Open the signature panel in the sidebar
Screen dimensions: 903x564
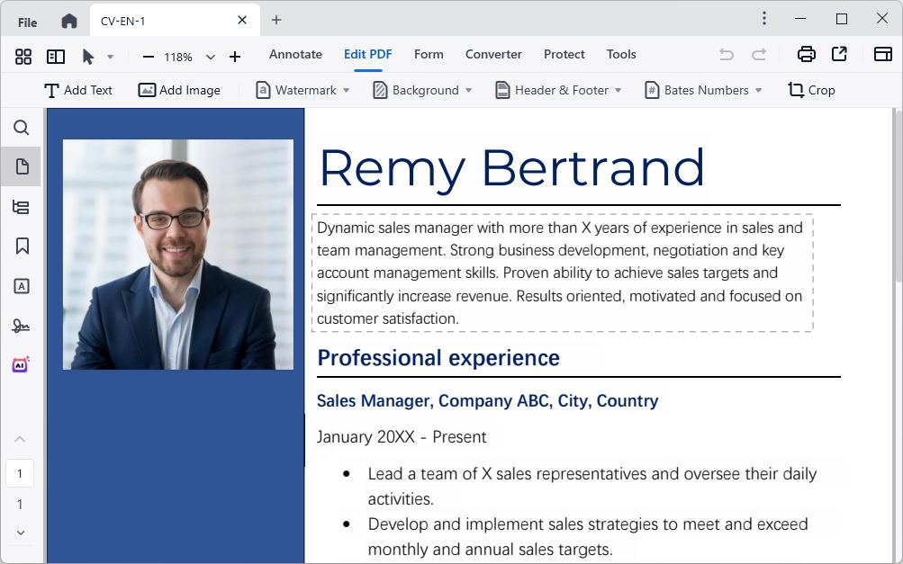point(22,326)
